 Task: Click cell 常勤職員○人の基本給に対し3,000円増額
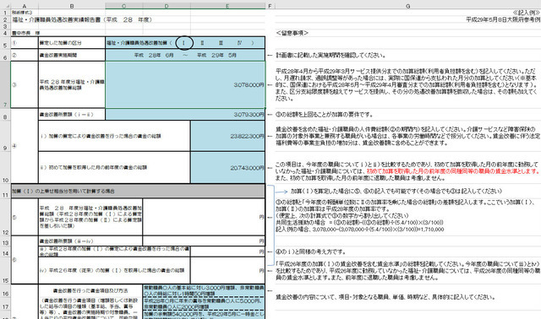pyautogui.click(x=204, y=290)
